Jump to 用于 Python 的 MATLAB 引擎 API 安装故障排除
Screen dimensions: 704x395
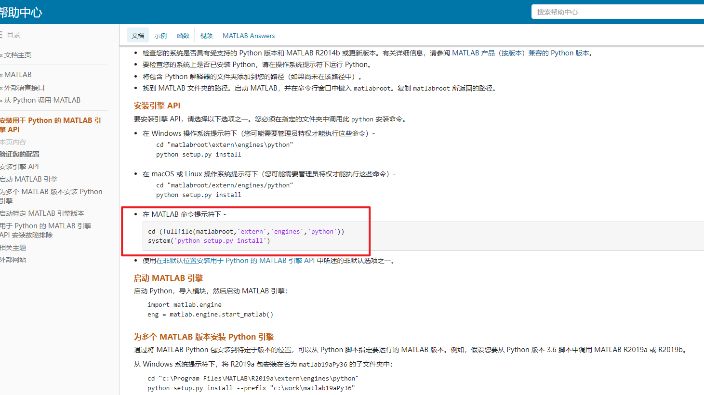45,230
